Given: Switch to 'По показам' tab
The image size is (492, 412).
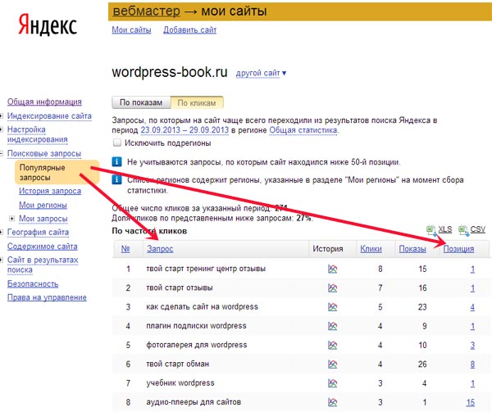Looking at the screenshot, I should pyautogui.click(x=141, y=102).
